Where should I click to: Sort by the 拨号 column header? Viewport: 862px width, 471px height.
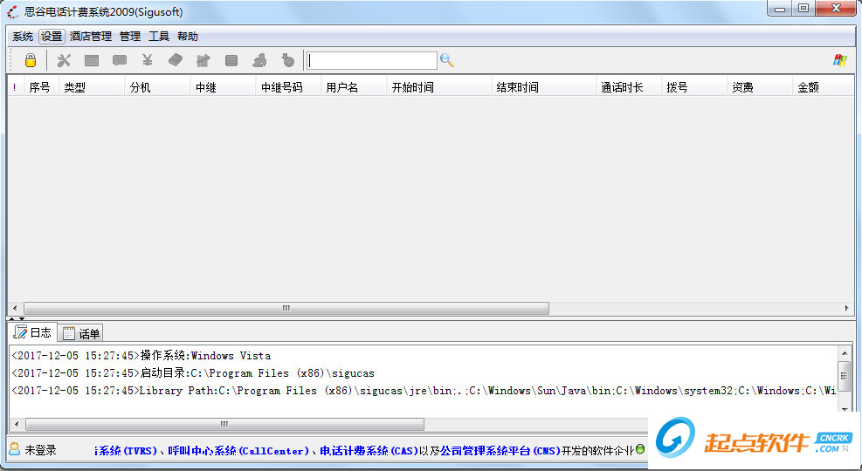[694, 87]
